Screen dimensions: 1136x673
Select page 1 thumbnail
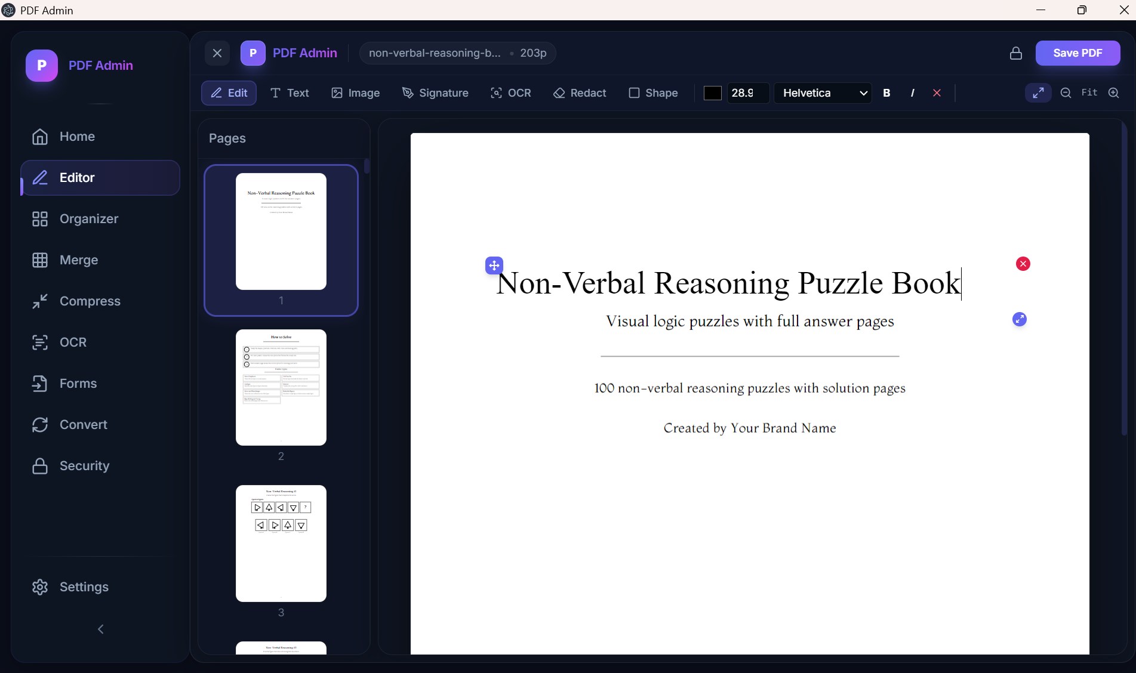tap(281, 231)
